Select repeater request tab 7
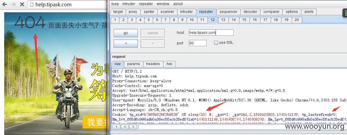The height and width of the screenshot is (135, 347). pos(165,20)
